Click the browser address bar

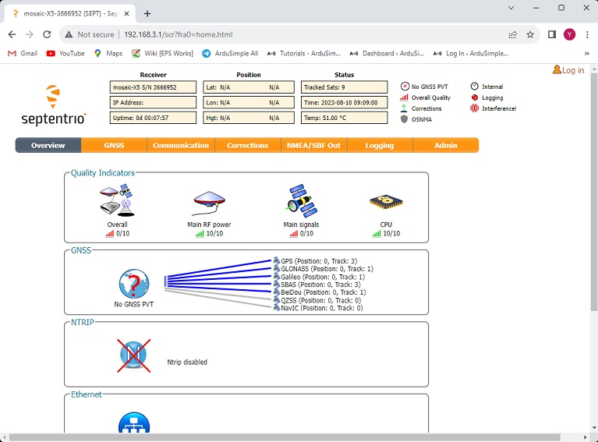click(312, 34)
